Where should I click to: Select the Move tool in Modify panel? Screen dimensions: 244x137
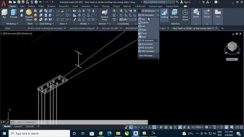pos(84,11)
